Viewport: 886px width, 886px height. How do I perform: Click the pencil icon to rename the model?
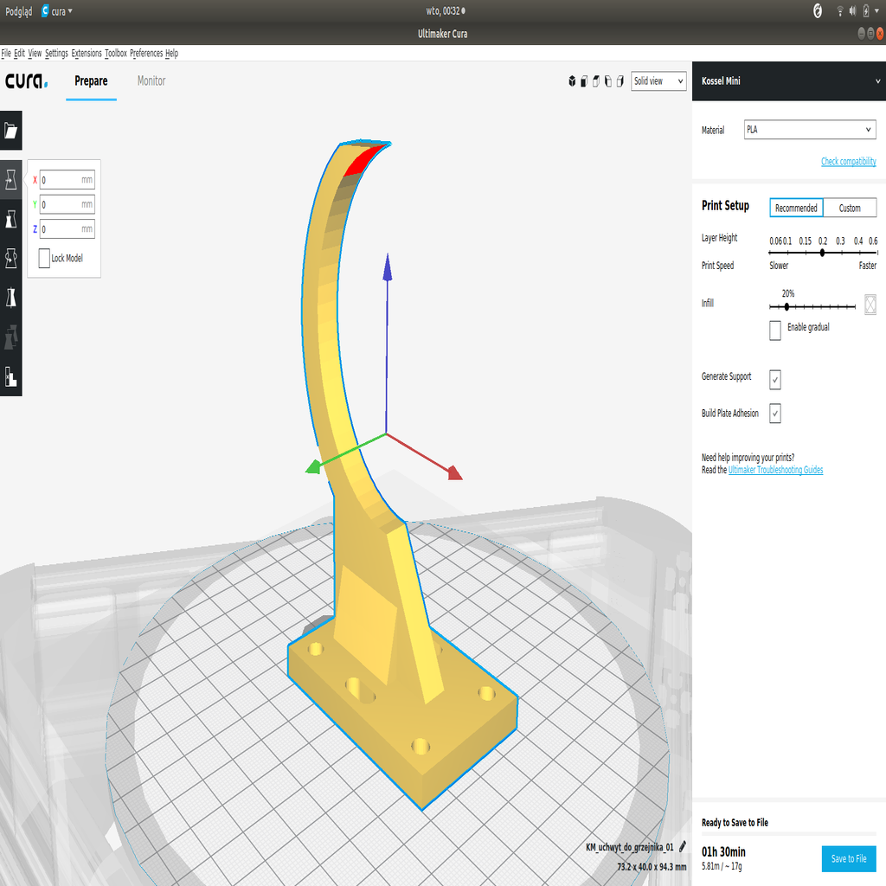coord(682,847)
